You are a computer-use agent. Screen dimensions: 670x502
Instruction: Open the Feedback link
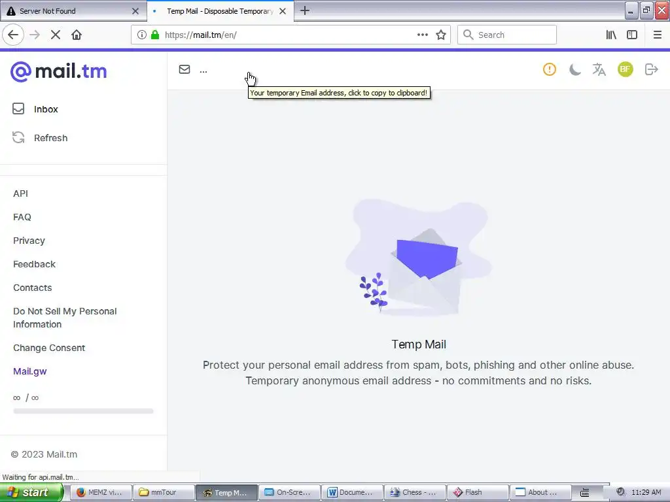34,264
